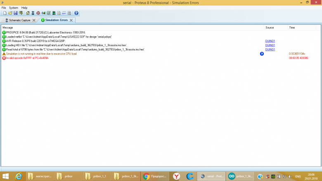The width and height of the screenshot is (322, 181).
Task: Select the PROSPICE 8.04.00 message row
Action: 161,33
